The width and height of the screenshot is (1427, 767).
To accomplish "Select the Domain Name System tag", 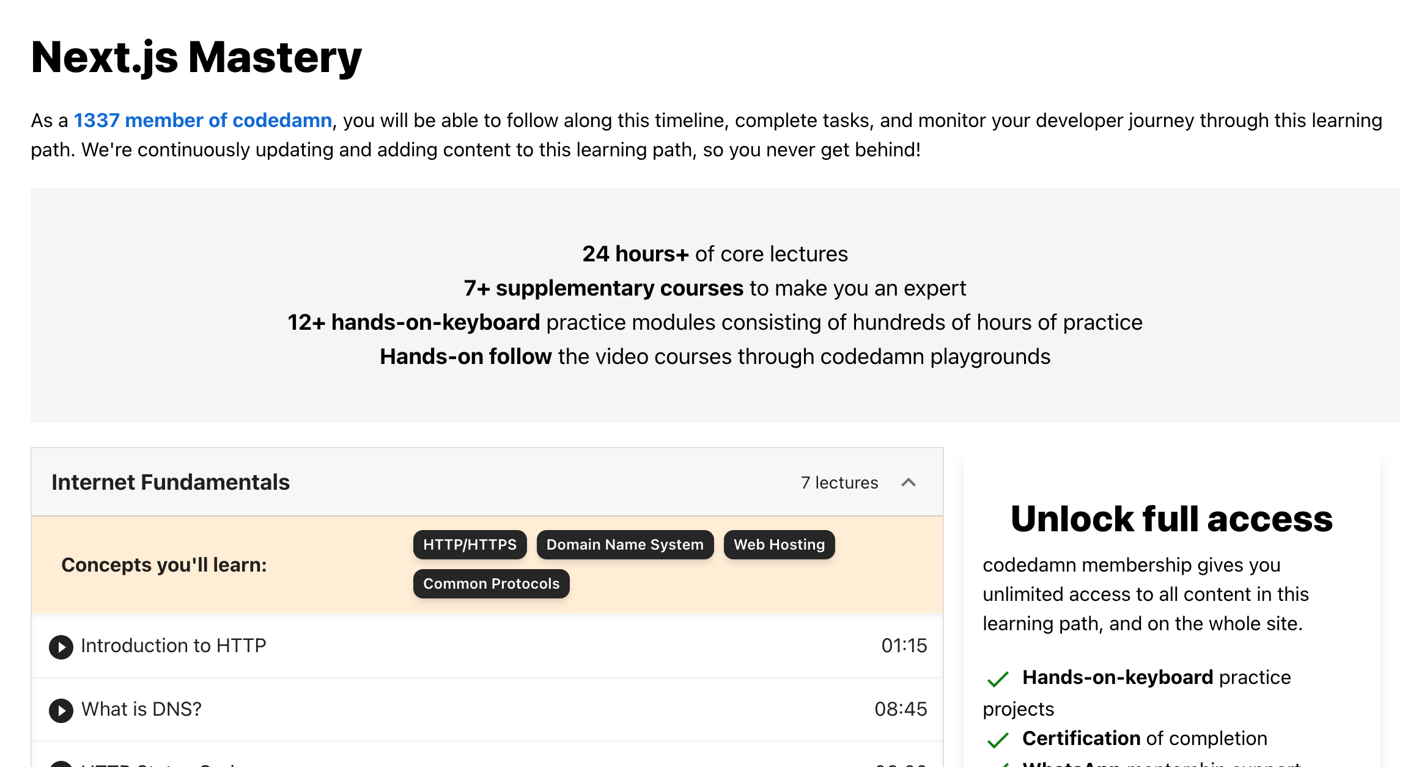I will pyautogui.click(x=625, y=545).
